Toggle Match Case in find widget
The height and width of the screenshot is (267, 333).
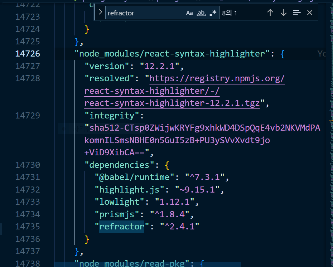[x=189, y=13]
